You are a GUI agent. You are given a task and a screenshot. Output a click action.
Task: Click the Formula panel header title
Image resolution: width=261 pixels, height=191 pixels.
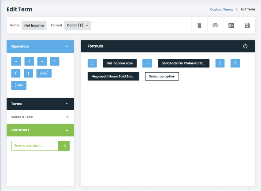coord(95,46)
